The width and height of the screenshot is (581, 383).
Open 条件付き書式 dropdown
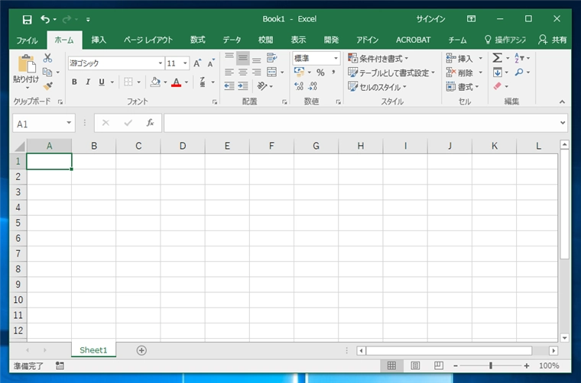(378, 59)
